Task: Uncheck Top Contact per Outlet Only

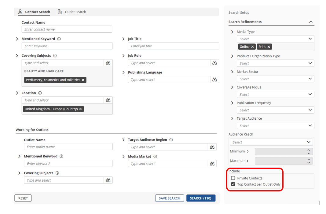Action: pyautogui.click(x=233, y=184)
